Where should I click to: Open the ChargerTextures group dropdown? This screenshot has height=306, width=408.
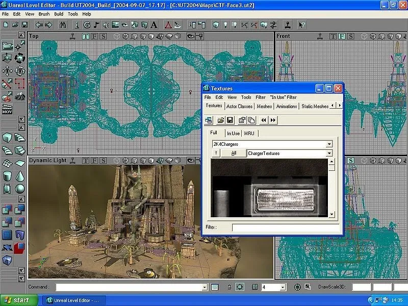click(330, 154)
